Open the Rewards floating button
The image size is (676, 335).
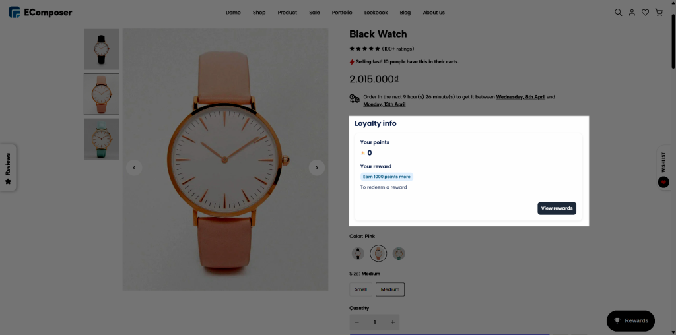(630, 320)
